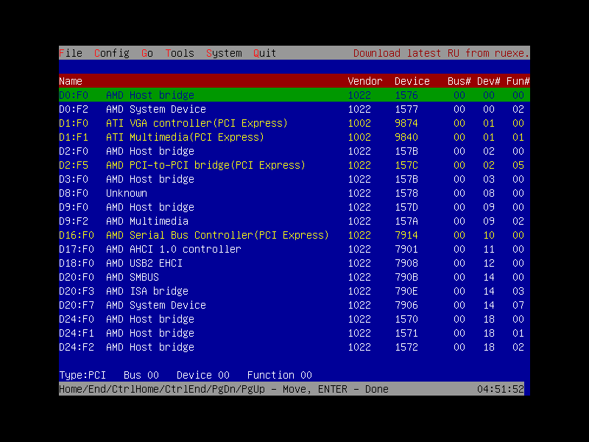
Task: Click device ID 7908
Action: click(406, 263)
